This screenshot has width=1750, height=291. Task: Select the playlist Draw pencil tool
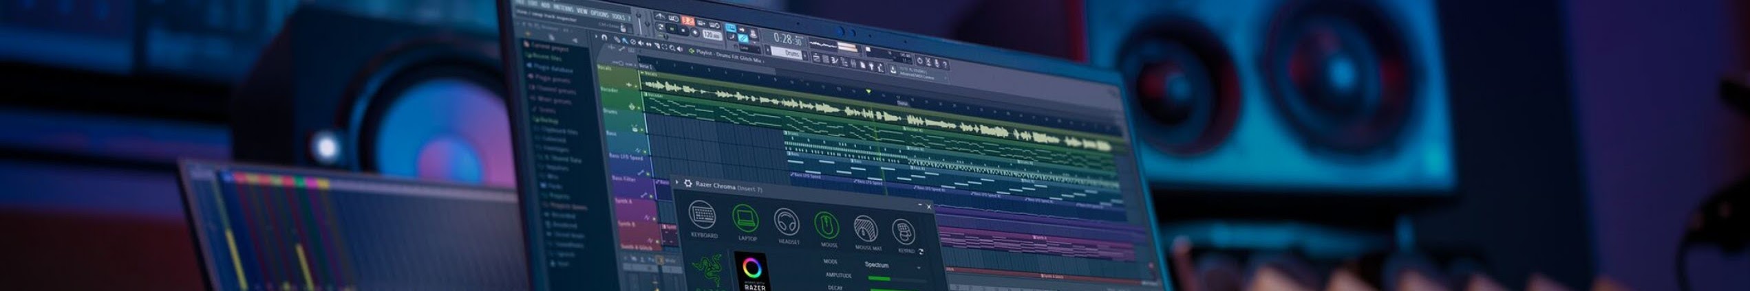point(617,40)
